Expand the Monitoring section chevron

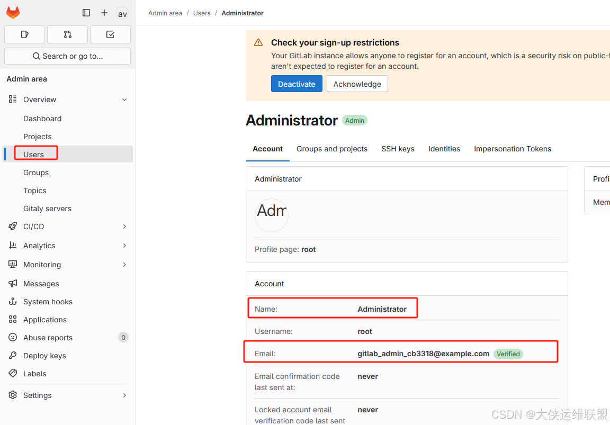(124, 265)
